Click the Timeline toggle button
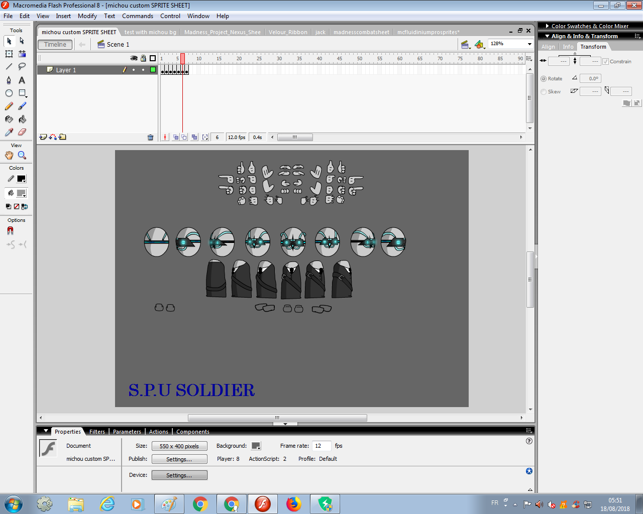 55,45
